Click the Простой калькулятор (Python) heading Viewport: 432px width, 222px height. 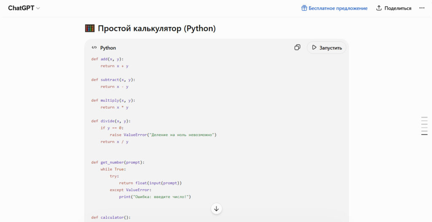[x=157, y=28]
